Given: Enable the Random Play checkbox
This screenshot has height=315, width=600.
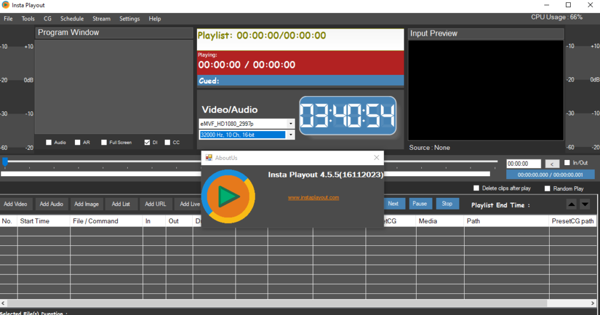Looking at the screenshot, I should tap(547, 189).
